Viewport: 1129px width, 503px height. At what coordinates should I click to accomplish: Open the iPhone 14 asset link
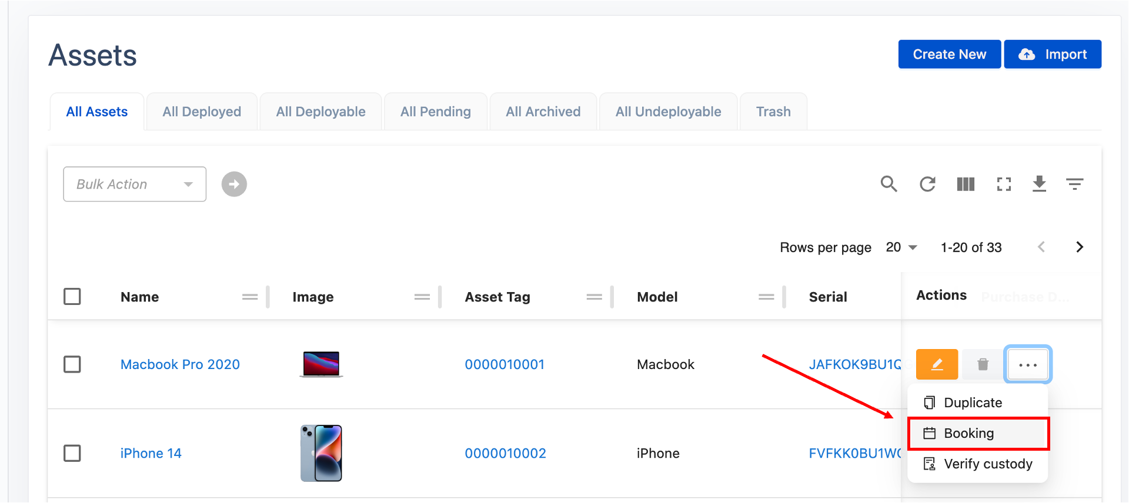coord(151,453)
